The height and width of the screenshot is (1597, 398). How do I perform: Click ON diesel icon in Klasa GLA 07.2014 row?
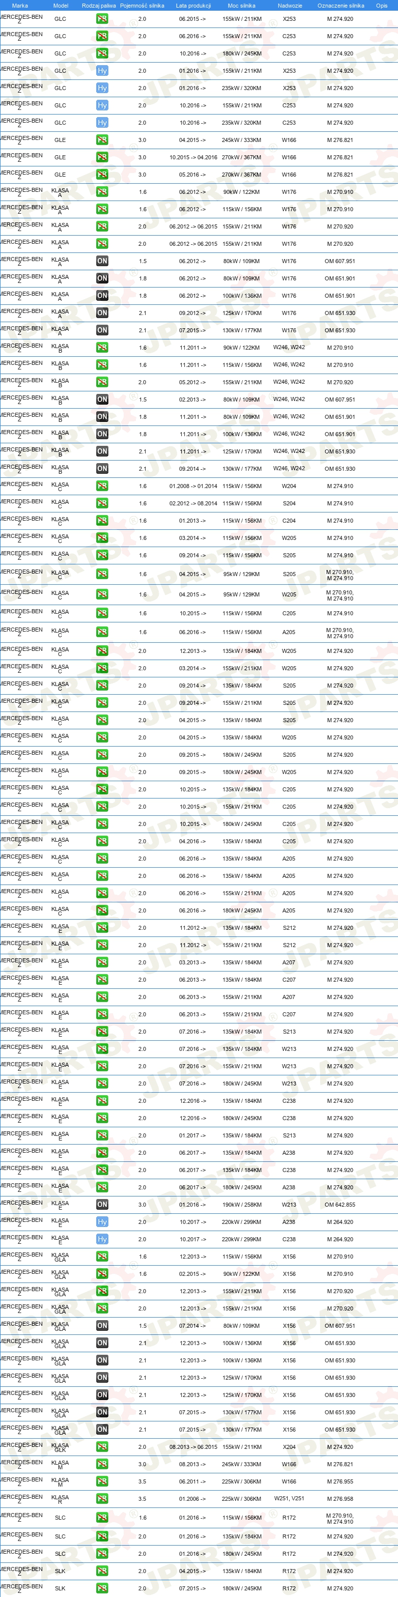click(x=102, y=1325)
